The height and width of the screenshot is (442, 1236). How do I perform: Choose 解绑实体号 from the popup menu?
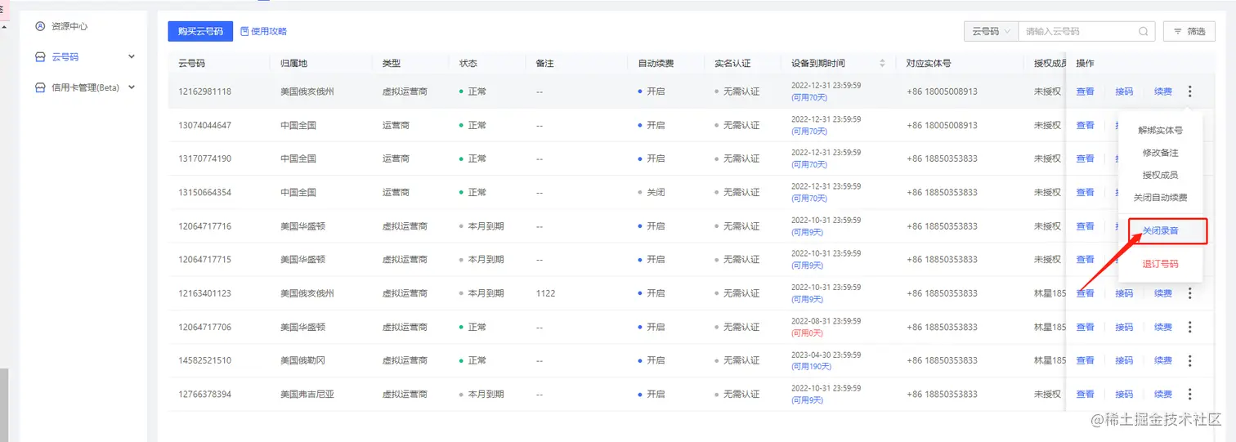pyautogui.click(x=1160, y=130)
